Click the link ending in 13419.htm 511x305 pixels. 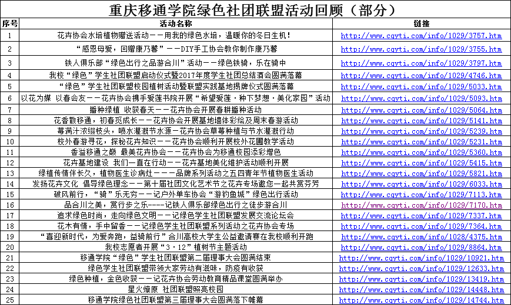click(422, 279)
